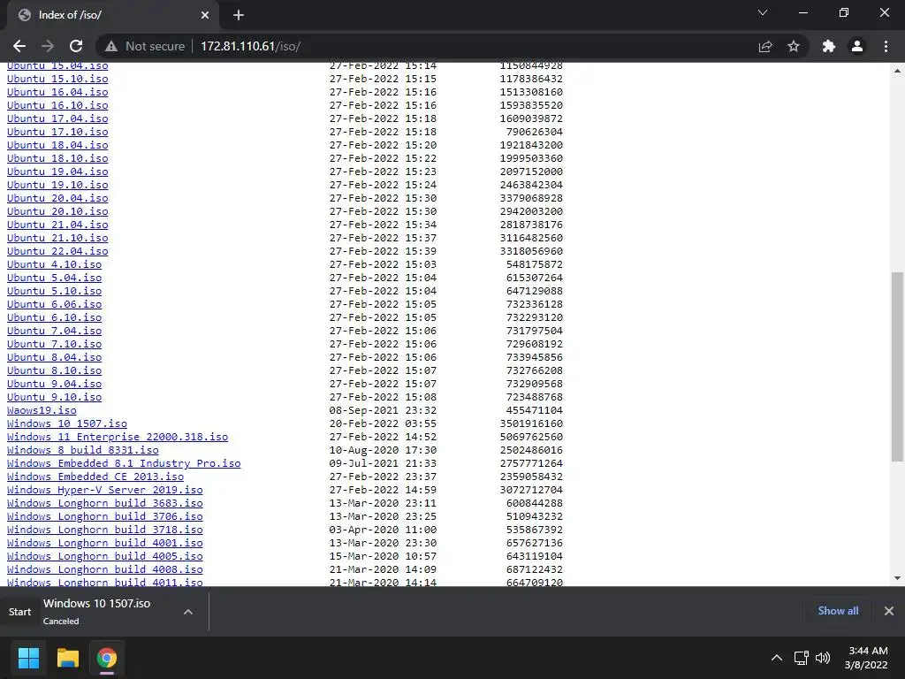Open the Ubuntu_15.10.iso link
Image resolution: width=905 pixels, height=679 pixels.
point(57,79)
